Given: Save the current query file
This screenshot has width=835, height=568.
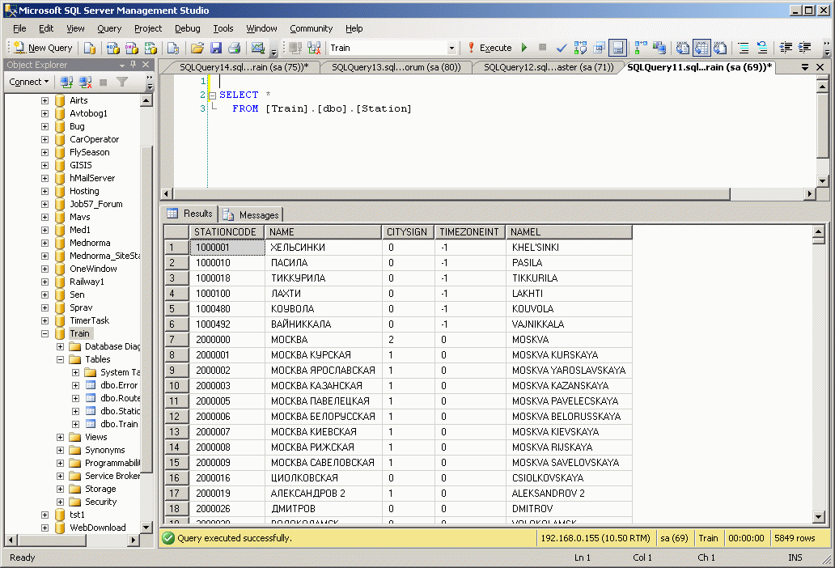Looking at the screenshot, I should [x=216, y=48].
